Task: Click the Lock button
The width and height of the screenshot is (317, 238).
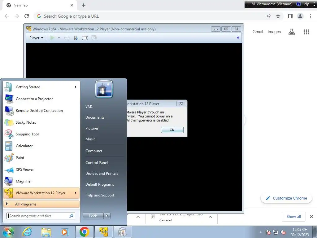Action: tap(93, 216)
